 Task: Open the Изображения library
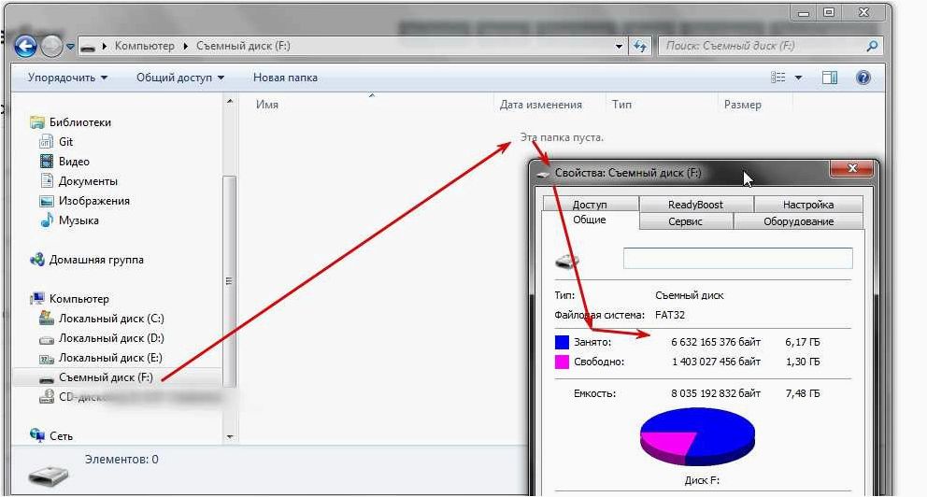(x=93, y=201)
